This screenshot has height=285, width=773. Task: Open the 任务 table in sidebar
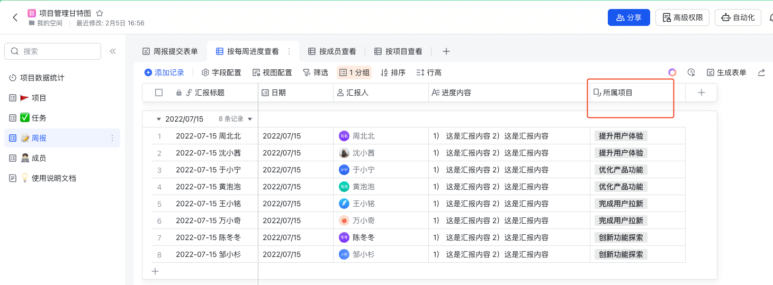coord(62,118)
